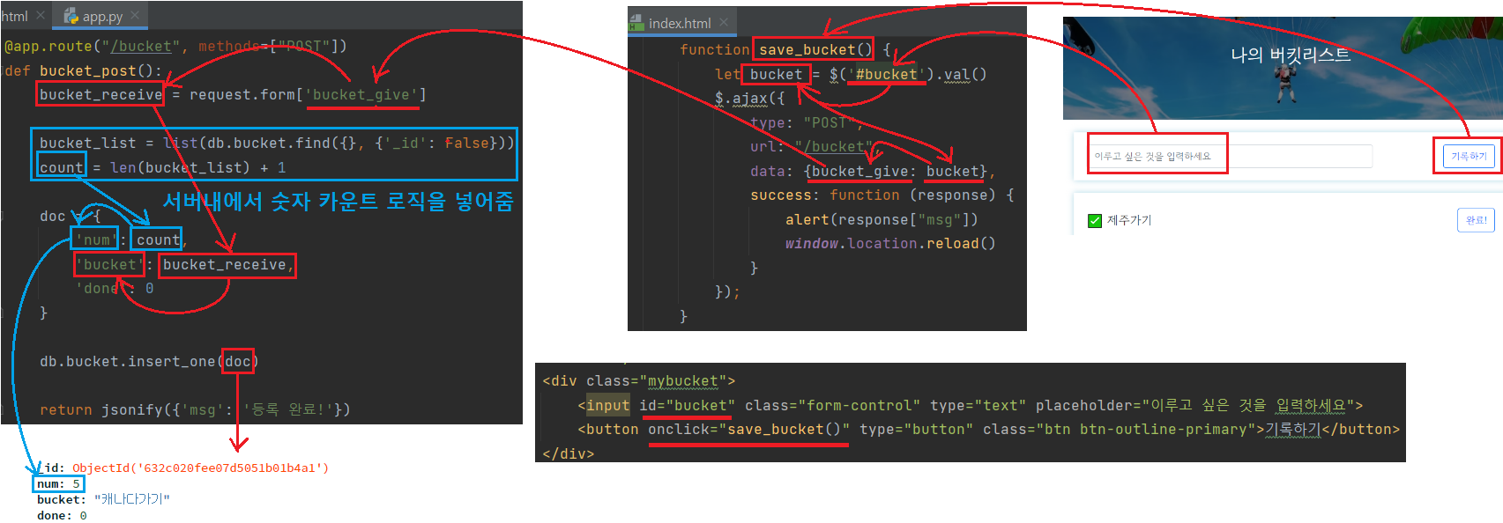Click the '<input id="bucket"' HTML tag
This screenshot has width=1503, height=523.
[970, 405]
